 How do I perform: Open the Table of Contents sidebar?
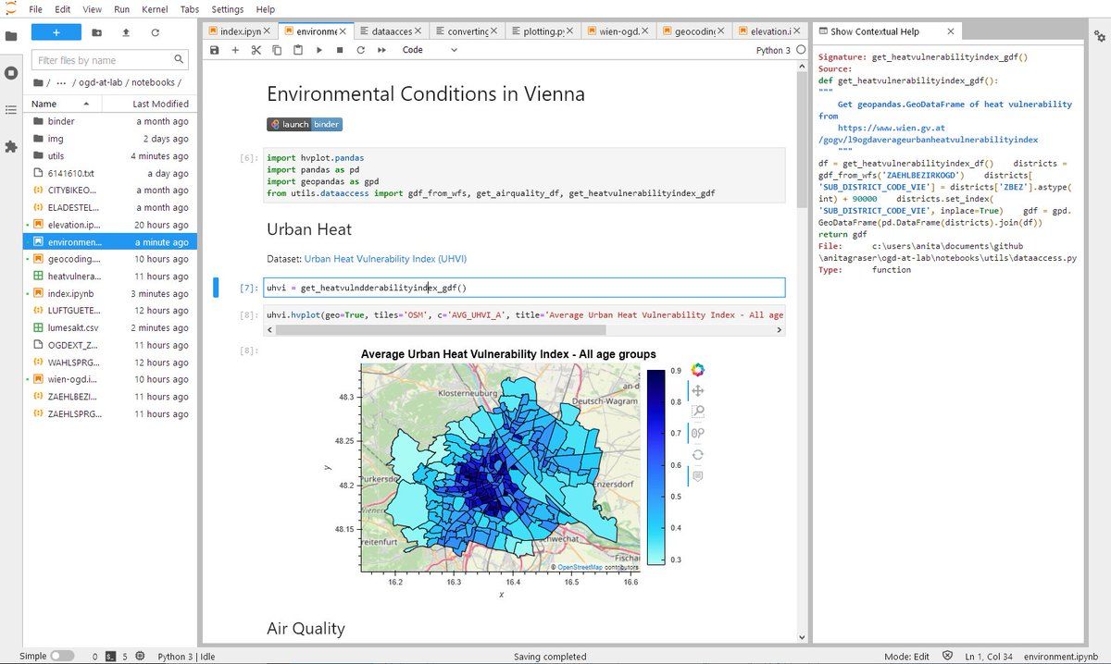[11, 110]
